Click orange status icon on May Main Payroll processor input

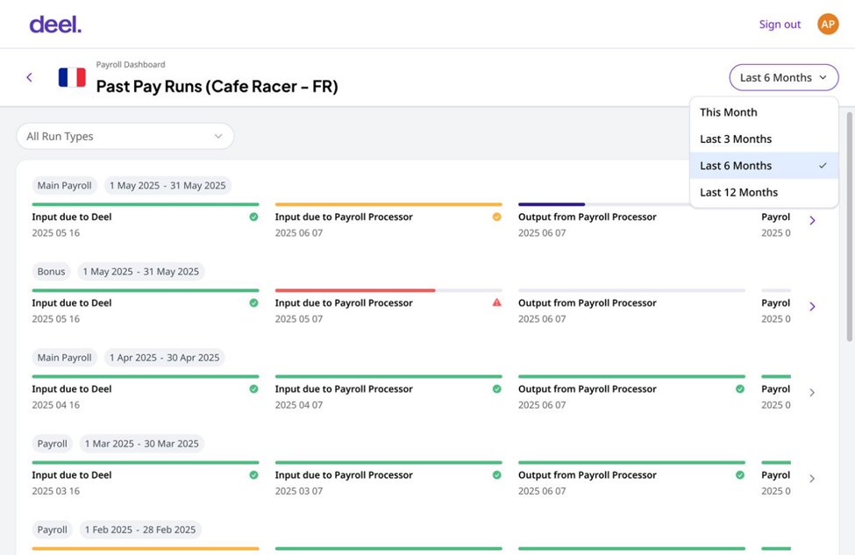point(496,217)
